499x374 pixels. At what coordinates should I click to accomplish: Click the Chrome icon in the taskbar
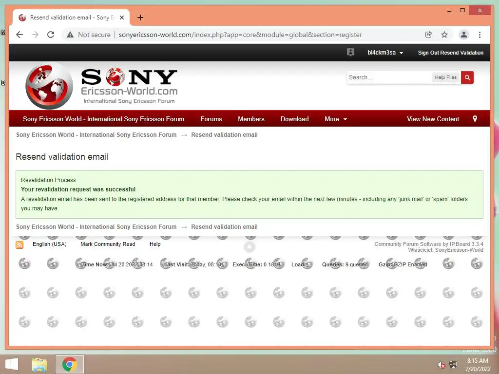(69, 364)
